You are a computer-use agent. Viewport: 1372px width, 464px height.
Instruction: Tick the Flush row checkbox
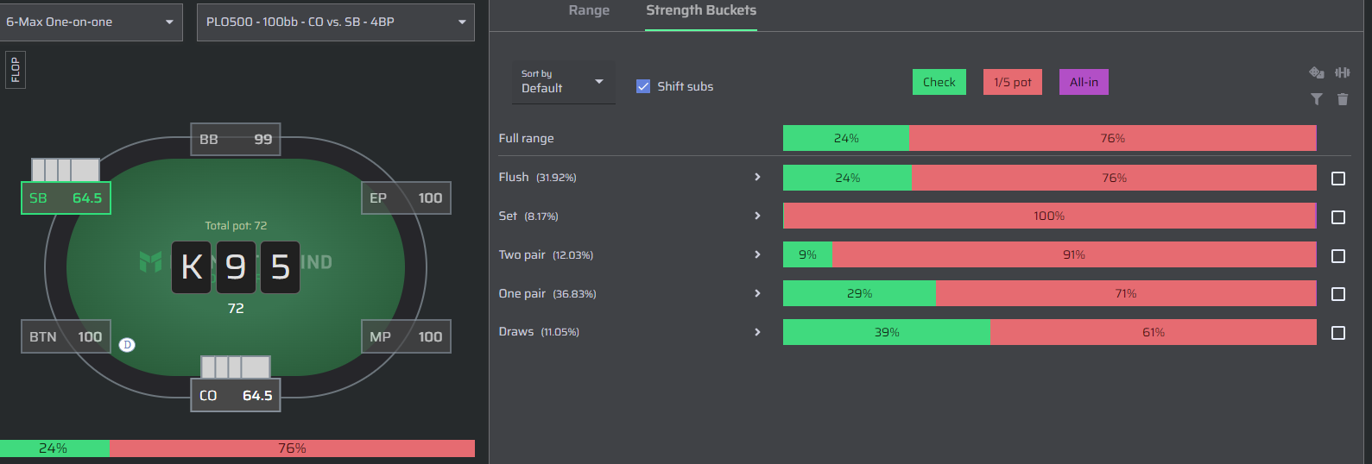[x=1338, y=179]
